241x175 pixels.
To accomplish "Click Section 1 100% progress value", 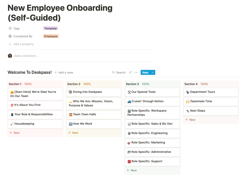I will coord(28,84).
